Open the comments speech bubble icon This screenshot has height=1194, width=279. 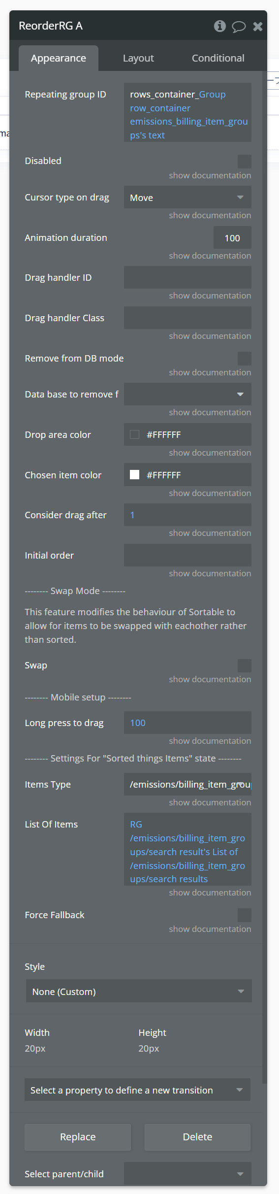tap(239, 27)
